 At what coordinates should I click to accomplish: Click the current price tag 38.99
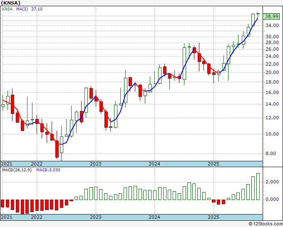(x=272, y=16)
